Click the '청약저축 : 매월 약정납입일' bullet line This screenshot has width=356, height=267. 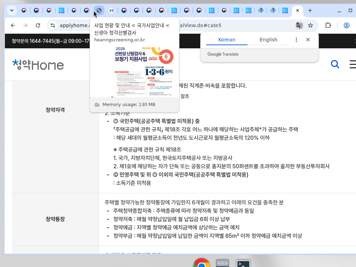(x=171, y=219)
